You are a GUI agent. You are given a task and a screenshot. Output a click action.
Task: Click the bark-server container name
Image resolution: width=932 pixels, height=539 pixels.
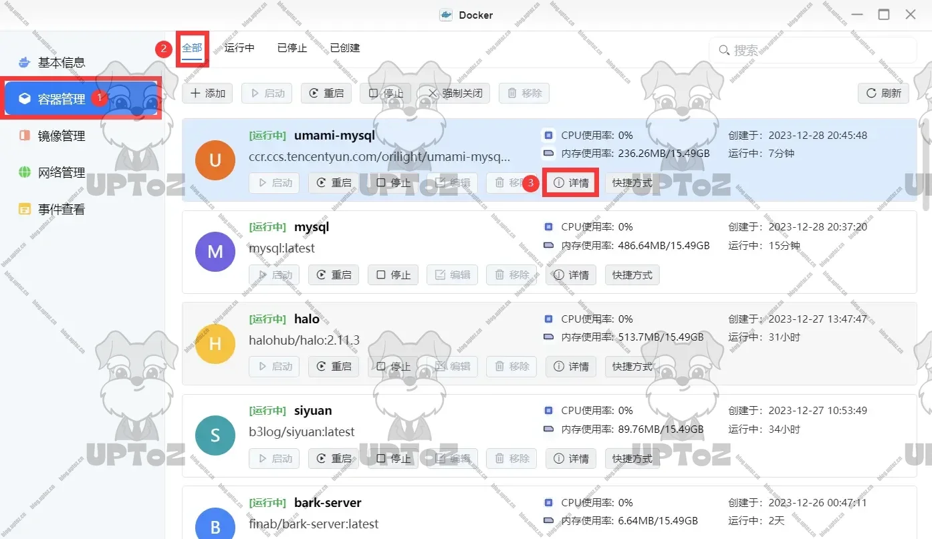[x=328, y=503]
